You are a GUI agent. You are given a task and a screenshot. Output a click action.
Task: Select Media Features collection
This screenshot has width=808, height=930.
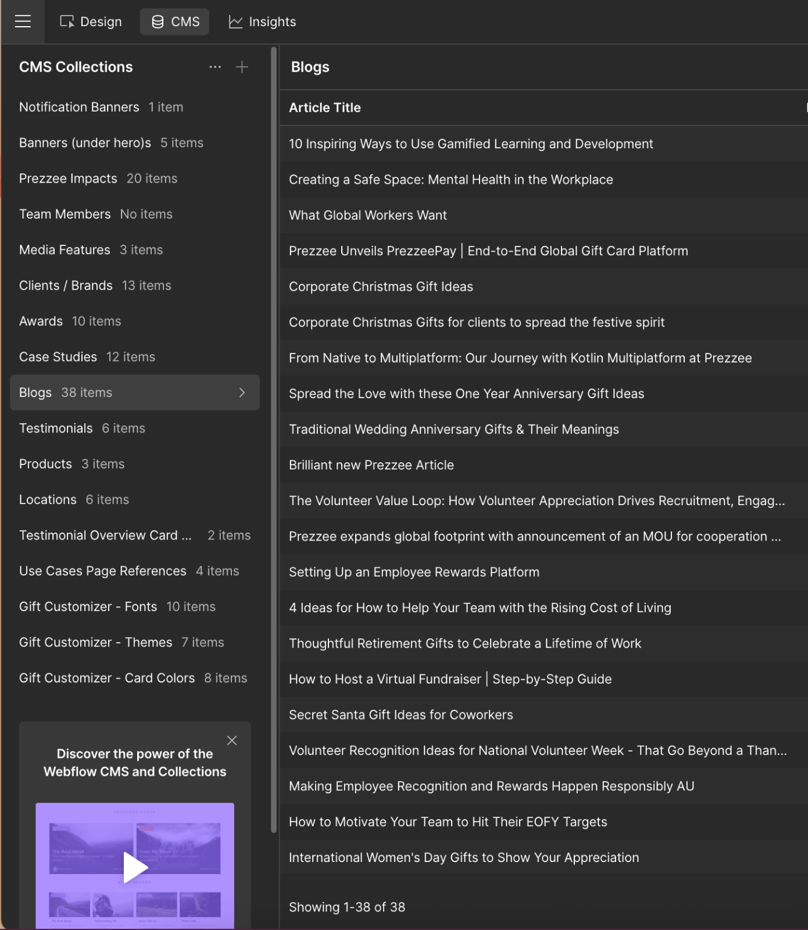(x=135, y=250)
